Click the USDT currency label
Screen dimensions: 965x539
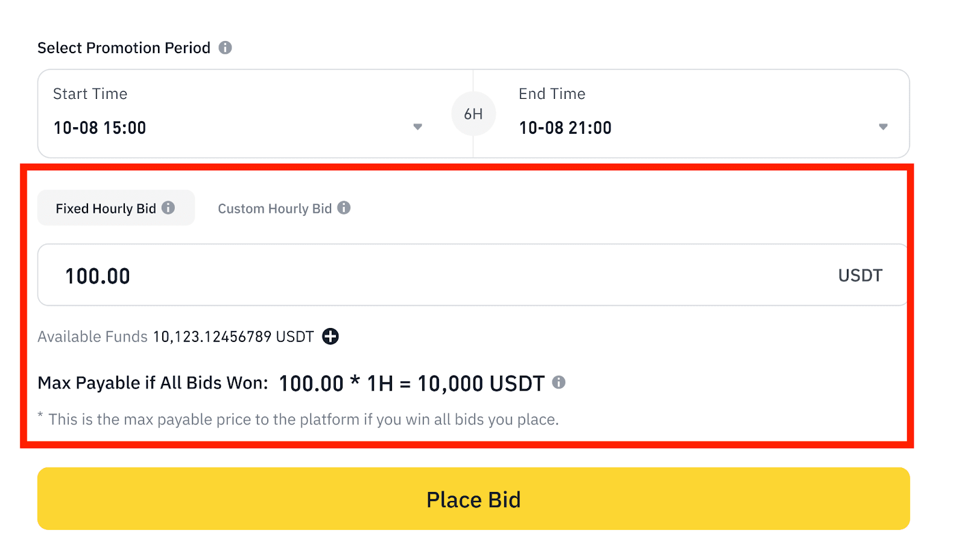(860, 275)
